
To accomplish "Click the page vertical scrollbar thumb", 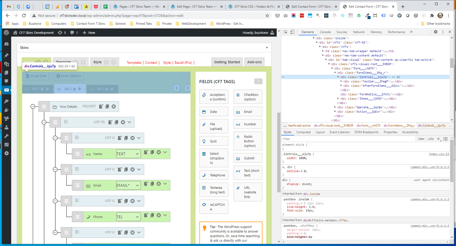I will (279, 152).
